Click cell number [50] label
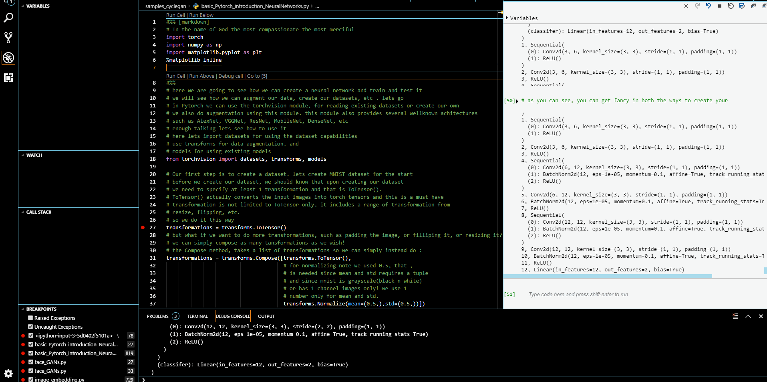This screenshot has height=382, width=767. 509,101
